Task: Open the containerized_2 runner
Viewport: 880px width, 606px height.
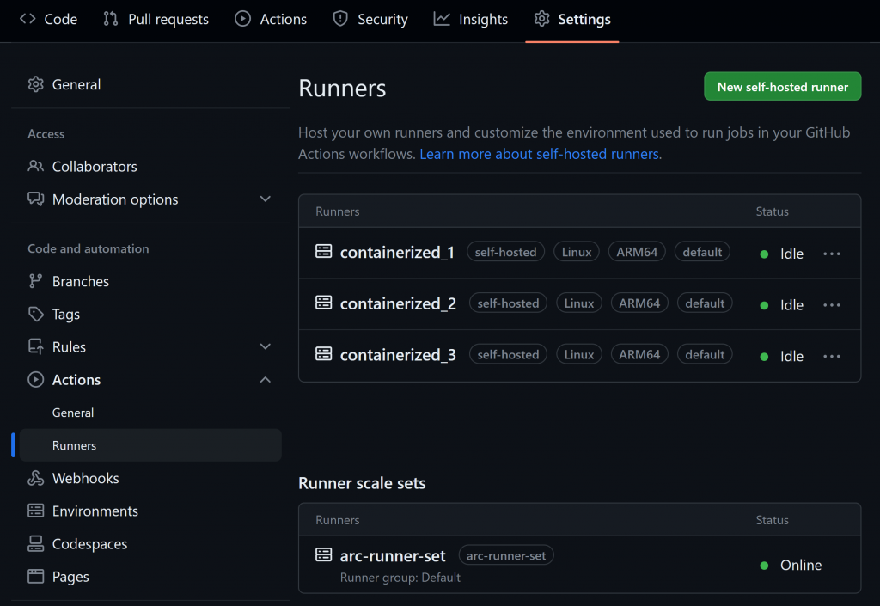Action: pyautogui.click(x=398, y=303)
